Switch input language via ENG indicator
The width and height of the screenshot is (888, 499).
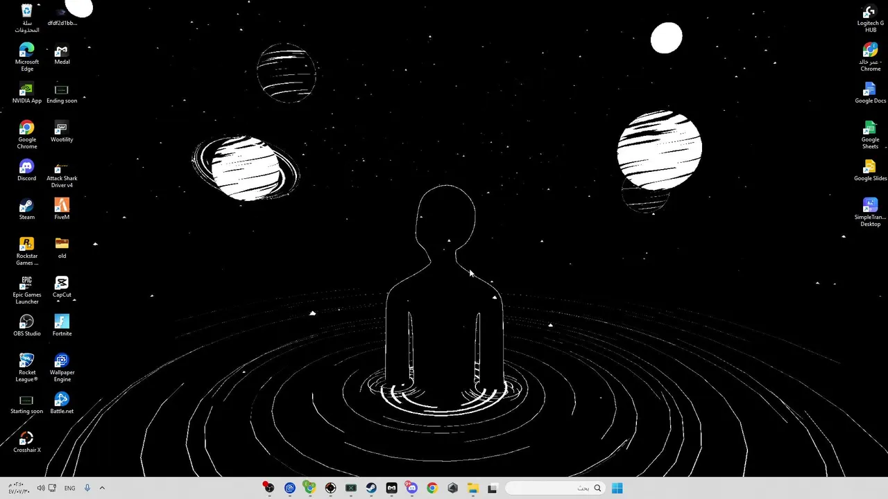69,488
